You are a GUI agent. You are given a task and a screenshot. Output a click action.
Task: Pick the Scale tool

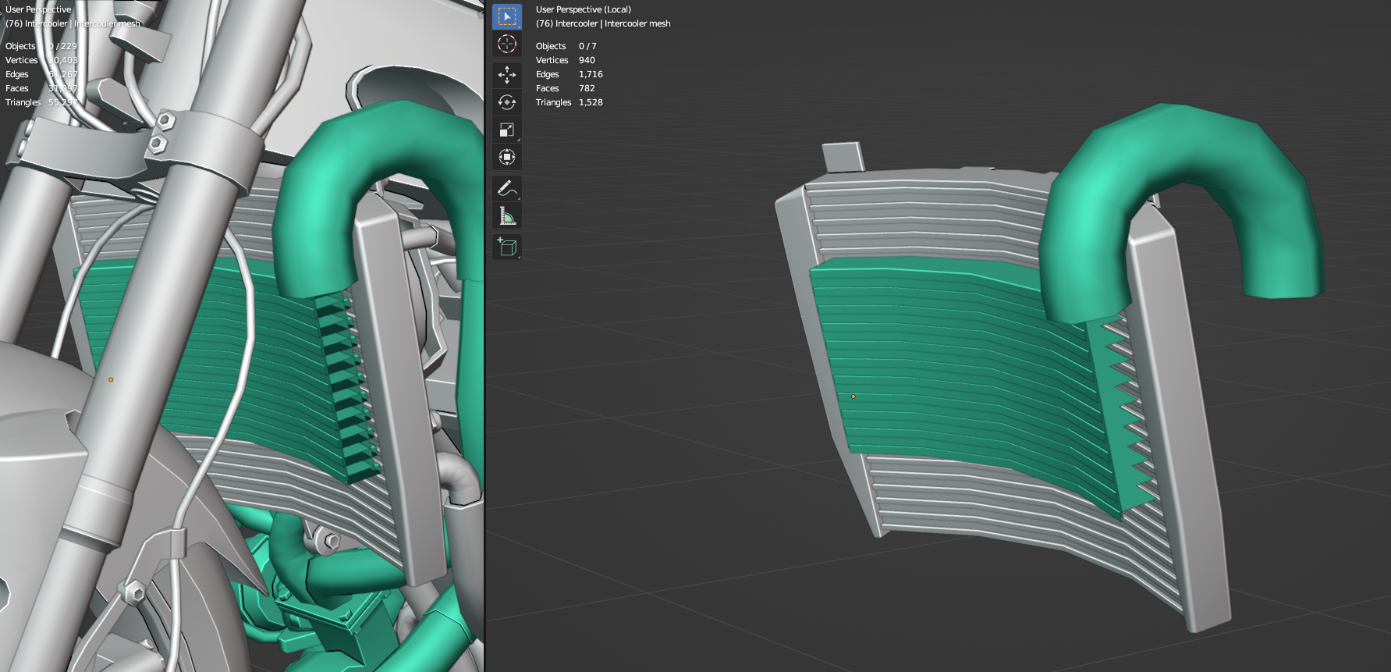[506, 130]
